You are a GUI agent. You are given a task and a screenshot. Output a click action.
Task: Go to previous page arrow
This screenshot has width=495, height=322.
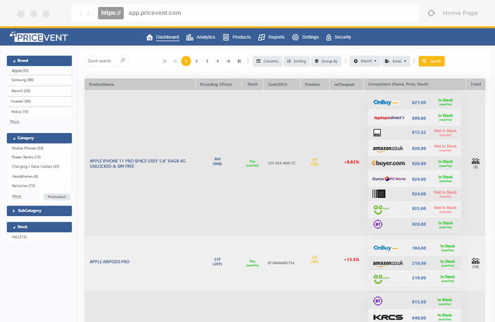175,61
